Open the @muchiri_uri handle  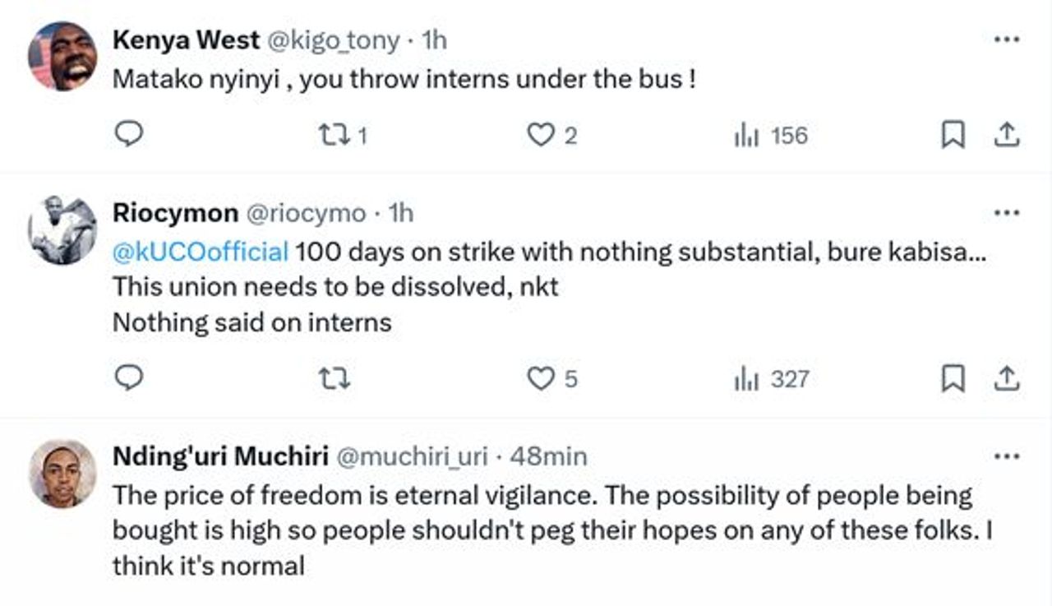click(412, 456)
